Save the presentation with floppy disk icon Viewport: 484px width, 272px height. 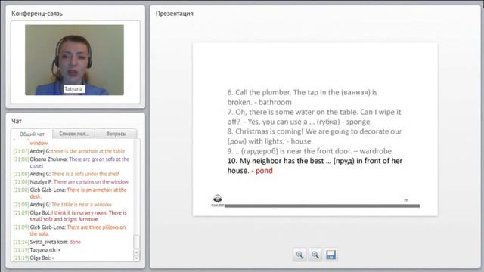coord(330,255)
